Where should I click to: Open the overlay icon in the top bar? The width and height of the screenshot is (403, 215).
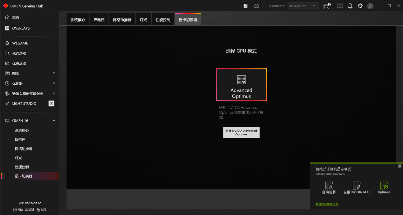[246, 6]
